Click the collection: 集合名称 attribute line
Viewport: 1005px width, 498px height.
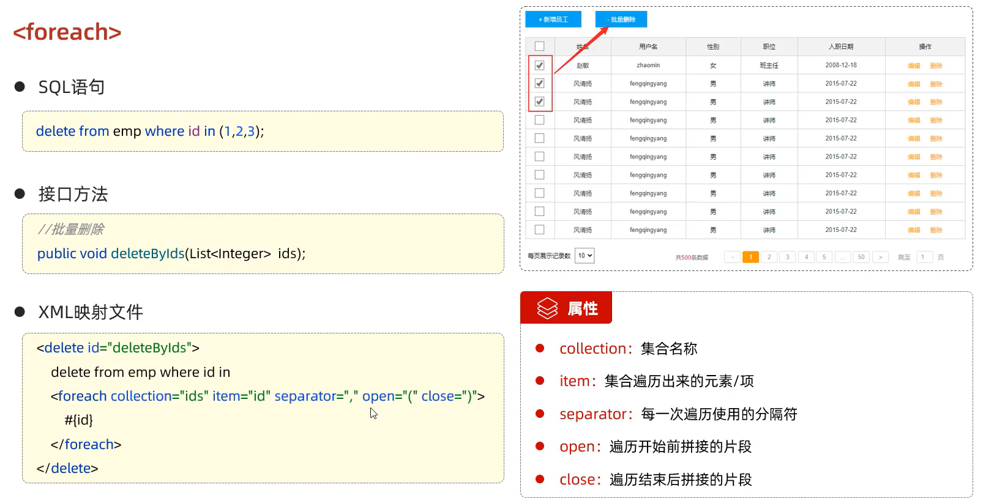point(629,349)
